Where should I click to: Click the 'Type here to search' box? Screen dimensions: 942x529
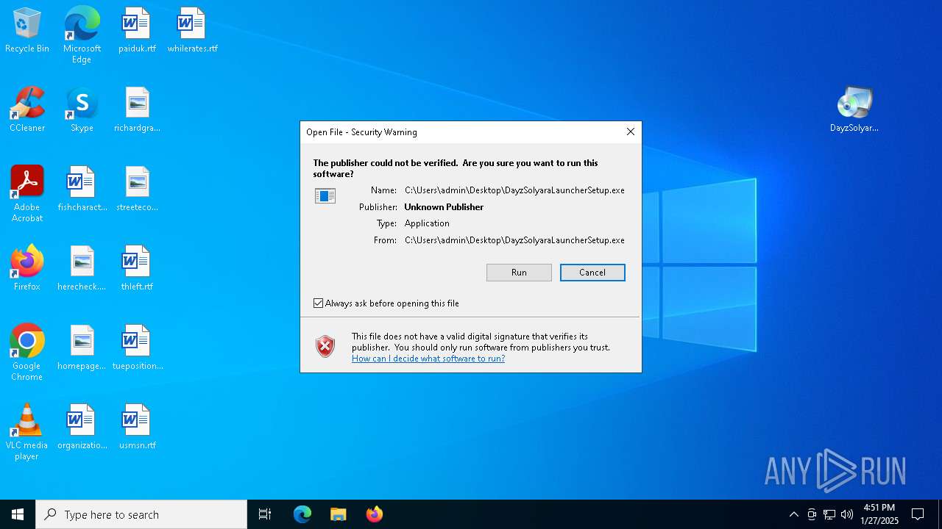[x=141, y=514]
